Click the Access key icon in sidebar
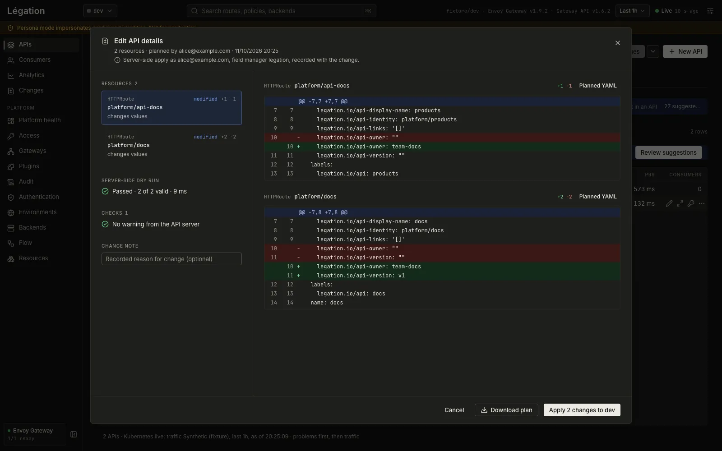 point(11,136)
